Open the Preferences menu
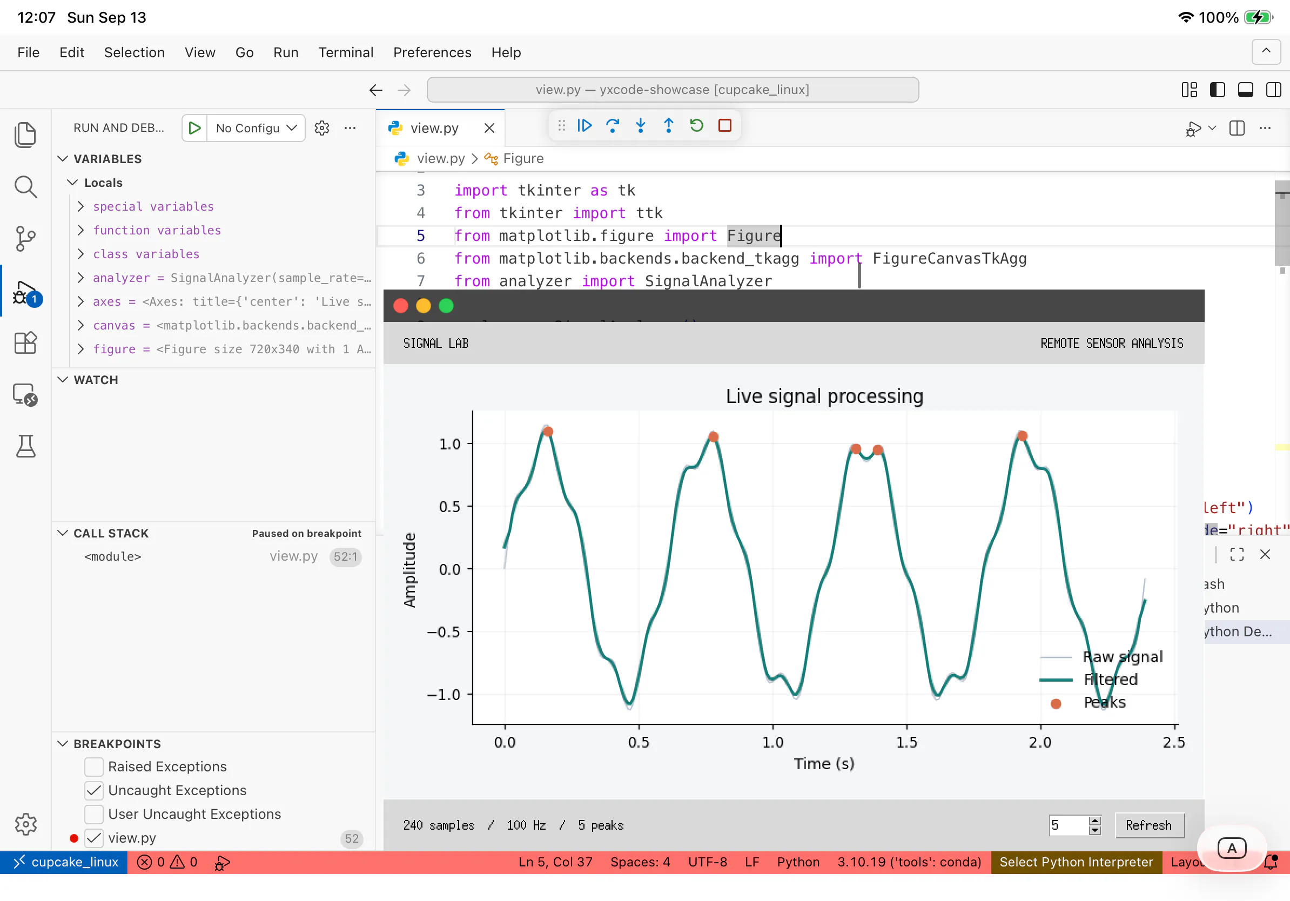The image size is (1290, 901). (x=432, y=52)
